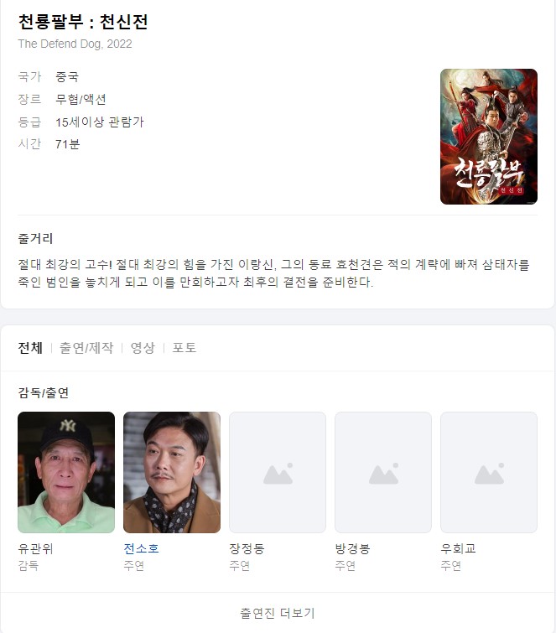Switch to the 출연/제작 tab
The width and height of the screenshot is (556, 633).
pyautogui.click(x=86, y=348)
